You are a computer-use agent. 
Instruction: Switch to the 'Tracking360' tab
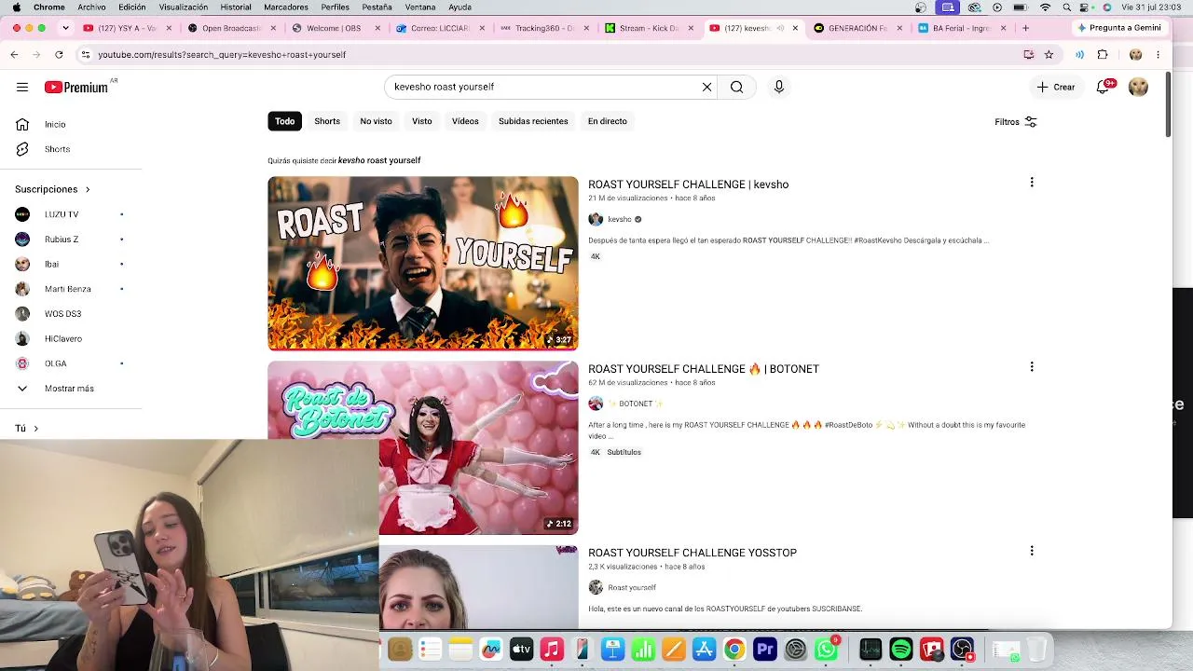point(543,28)
